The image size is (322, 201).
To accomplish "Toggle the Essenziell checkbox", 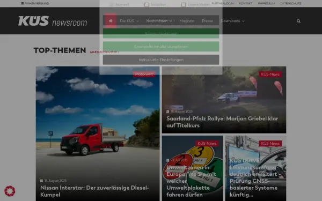I will click(111, 4).
